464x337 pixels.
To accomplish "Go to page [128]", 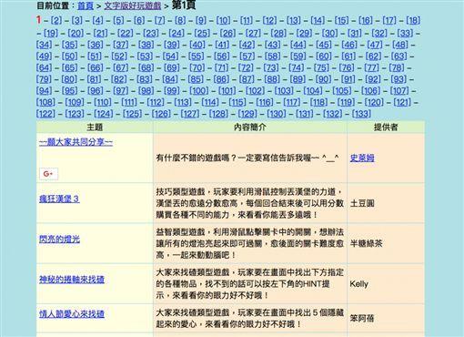I will pyautogui.click(x=218, y=114).
